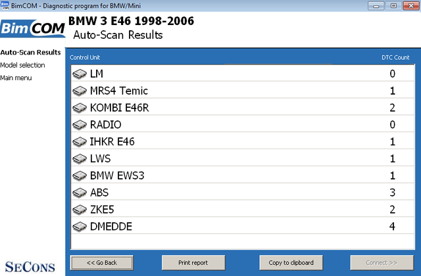
Task: Click the control unit icon beside IHKR E46
Action: [80, 142]
